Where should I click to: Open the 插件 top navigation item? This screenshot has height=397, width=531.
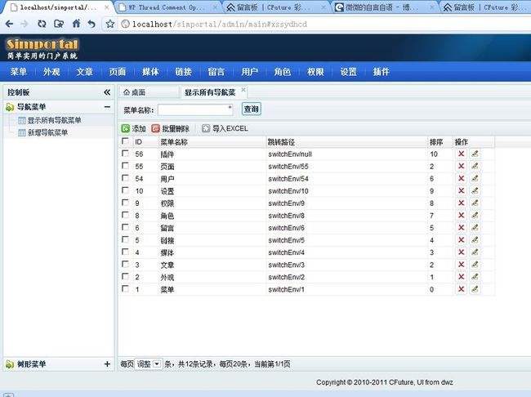point(382,72)
